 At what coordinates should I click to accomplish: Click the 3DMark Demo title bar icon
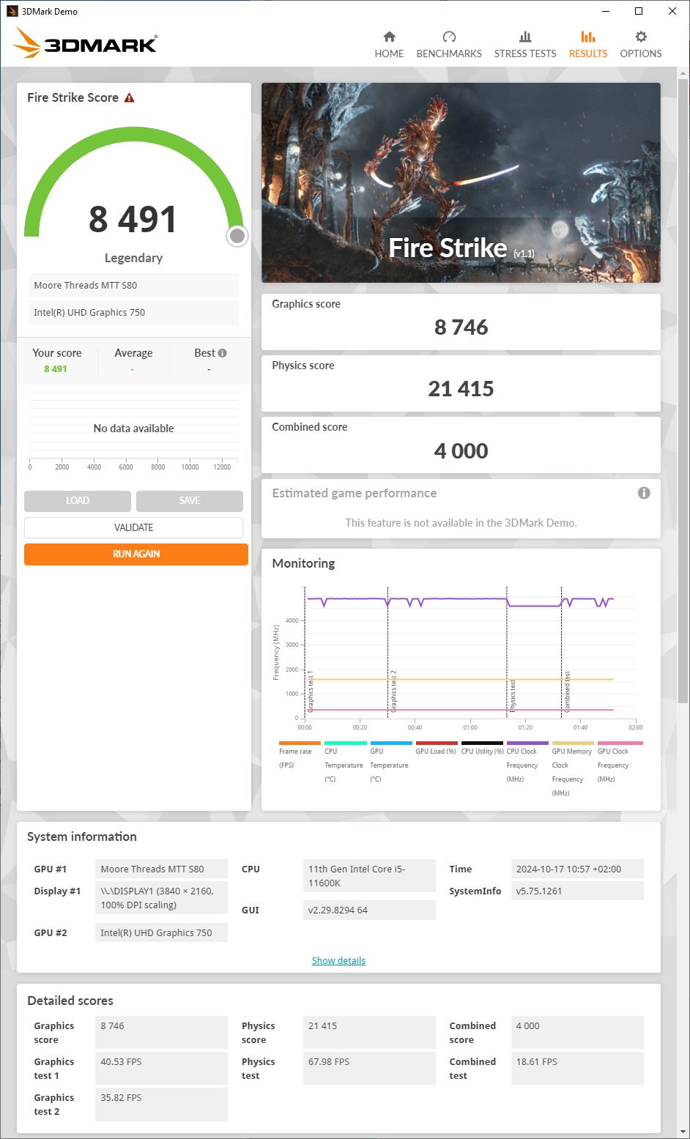click(x=12, y=11)
